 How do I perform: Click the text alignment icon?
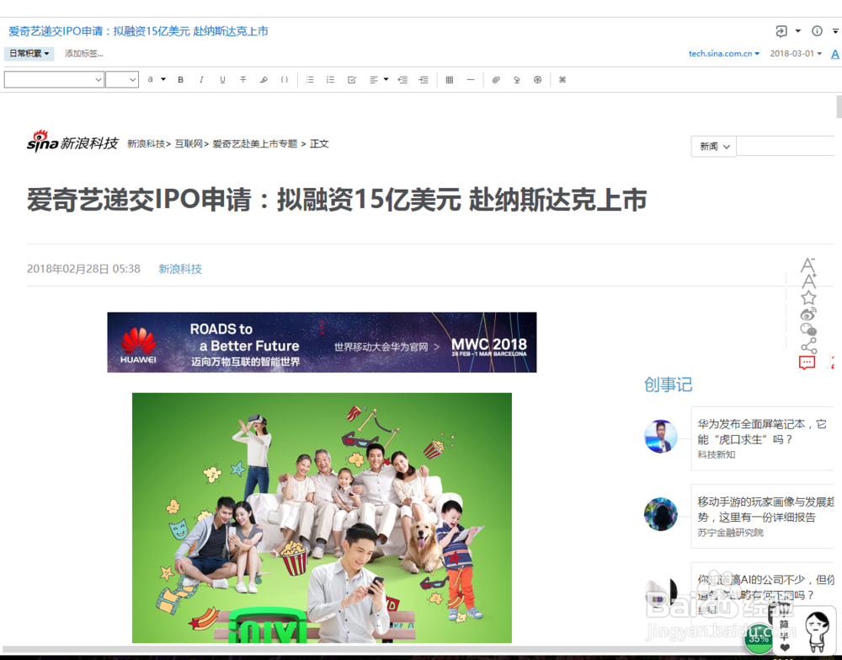pos(374,79)
